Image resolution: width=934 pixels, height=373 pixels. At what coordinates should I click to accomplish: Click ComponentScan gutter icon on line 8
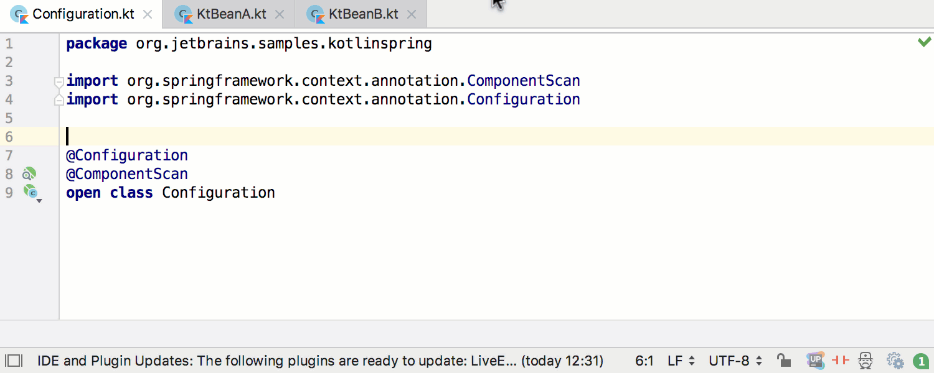point(29,174)
